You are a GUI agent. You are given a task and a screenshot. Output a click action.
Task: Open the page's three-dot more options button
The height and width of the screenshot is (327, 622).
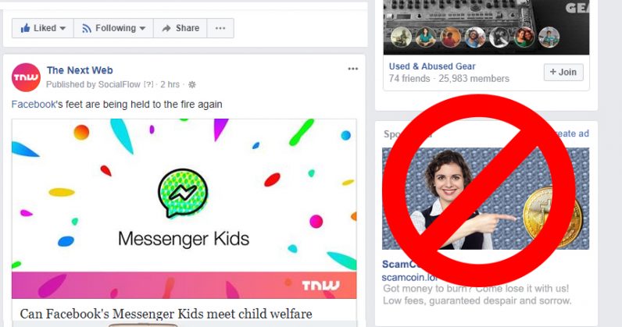[x=220, y=28]
